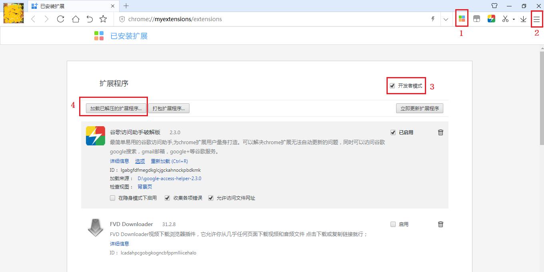Open the 背景页 inspect link
This screenshot has width=544, height=272.
coord(144,187)
